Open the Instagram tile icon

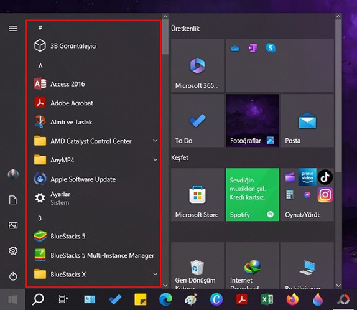325,195
